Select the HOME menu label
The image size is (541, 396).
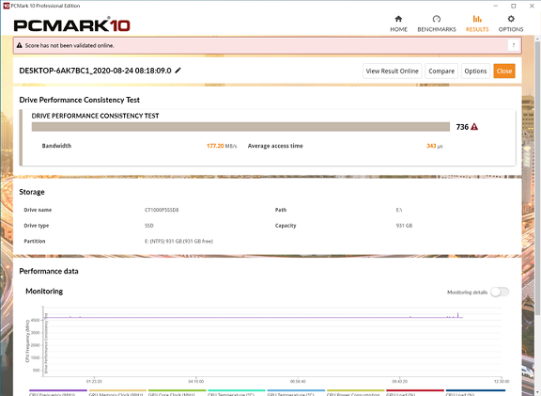(x=398, y=29)
